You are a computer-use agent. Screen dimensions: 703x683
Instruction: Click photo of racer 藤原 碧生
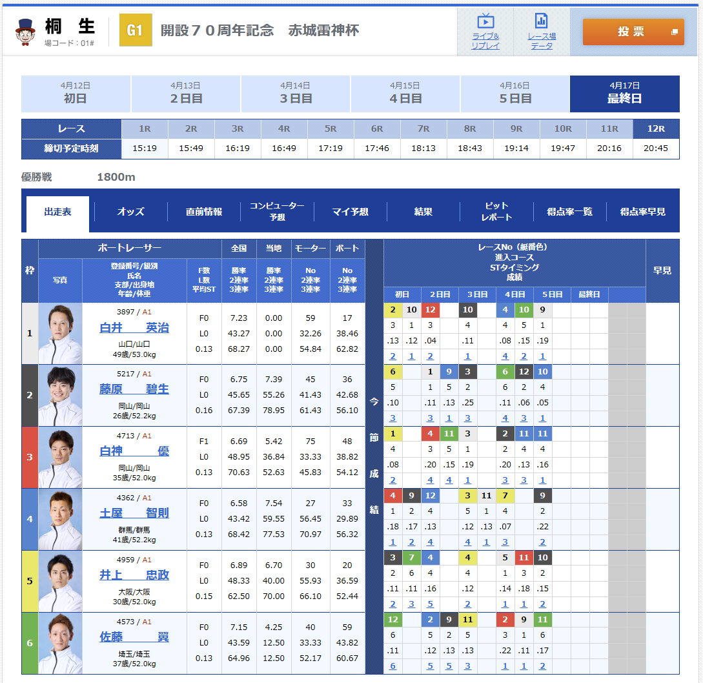tap(61, 396)
